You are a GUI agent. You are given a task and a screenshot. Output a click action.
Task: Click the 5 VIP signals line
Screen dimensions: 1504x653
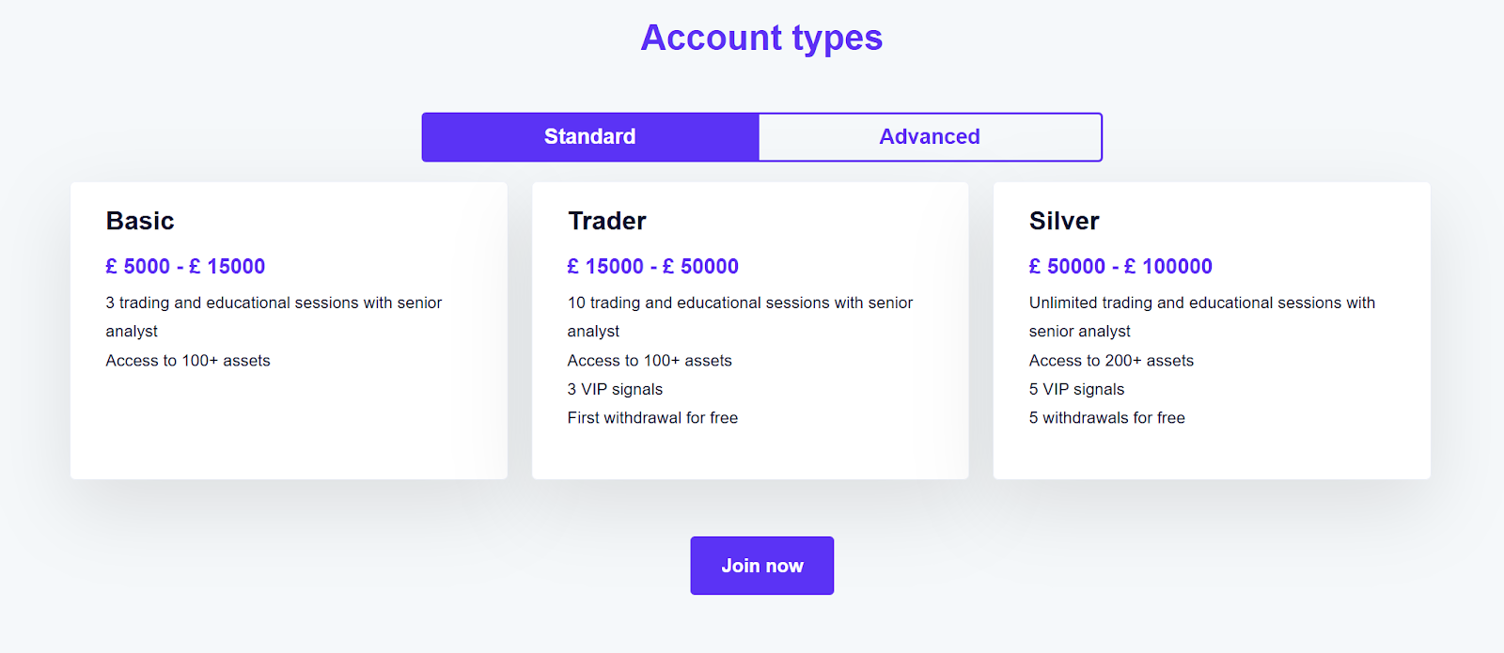(x=1076, y=389)
